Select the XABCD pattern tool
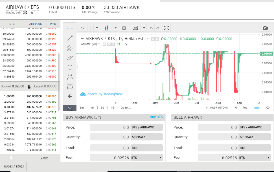274x172 pixels. click(70, 77)
